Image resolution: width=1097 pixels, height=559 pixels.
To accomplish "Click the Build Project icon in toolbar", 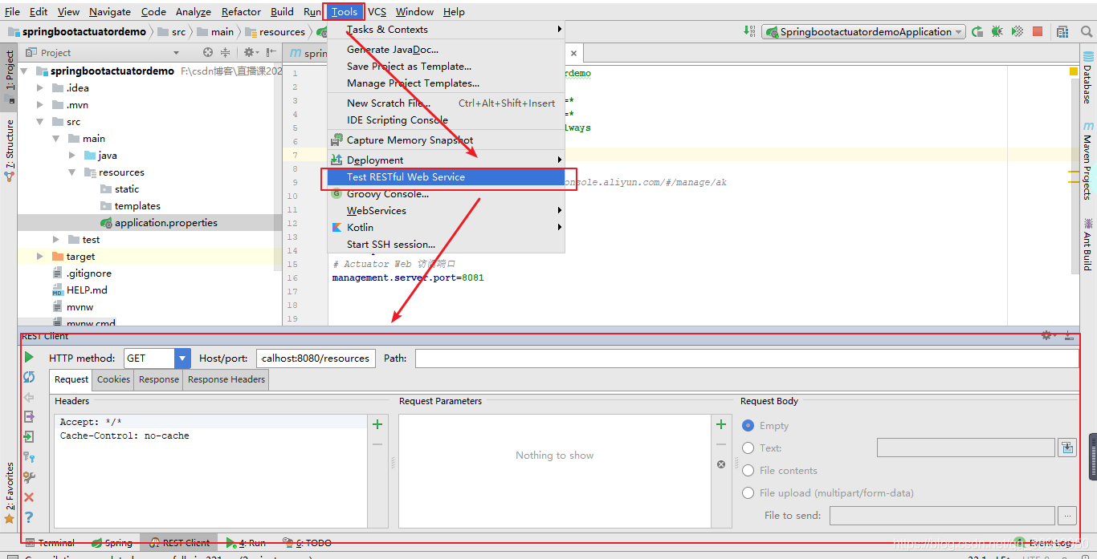I will (x=749, y=32).
